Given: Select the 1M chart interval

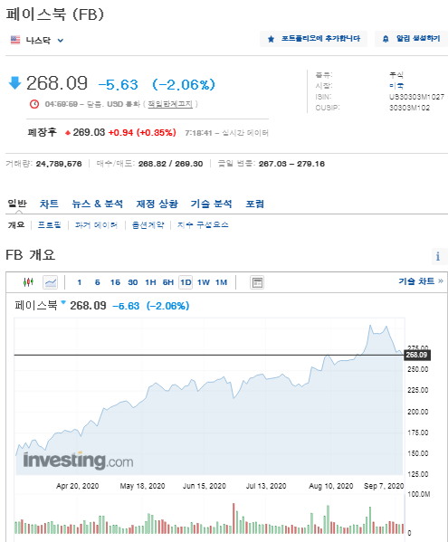Looking at the screenshot, I should point(221,282).
